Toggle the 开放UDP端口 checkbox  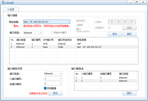pyautogui.click(x=52, y=33)
